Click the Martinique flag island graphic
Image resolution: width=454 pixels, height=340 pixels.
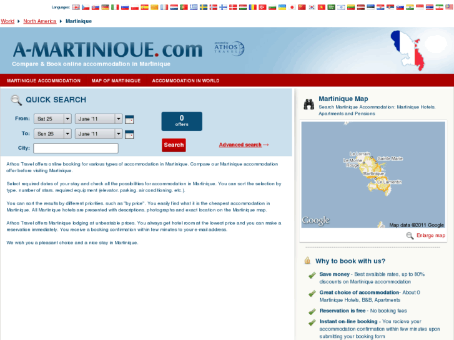[x=407, y=51]
